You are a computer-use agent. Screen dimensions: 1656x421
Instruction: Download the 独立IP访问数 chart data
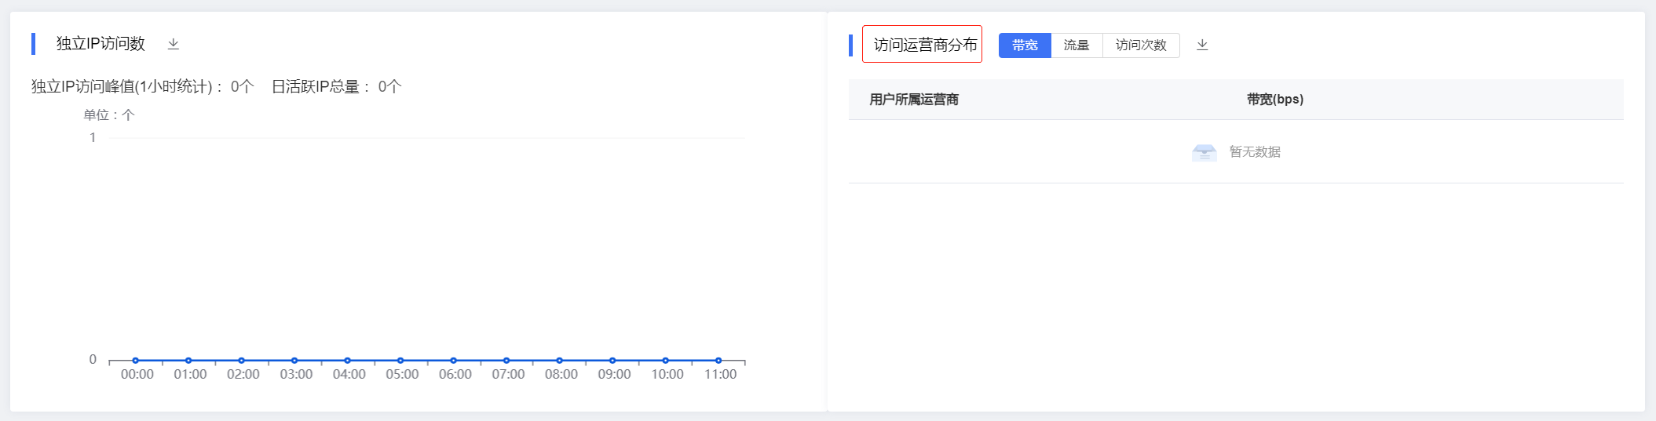coord(174,44)
